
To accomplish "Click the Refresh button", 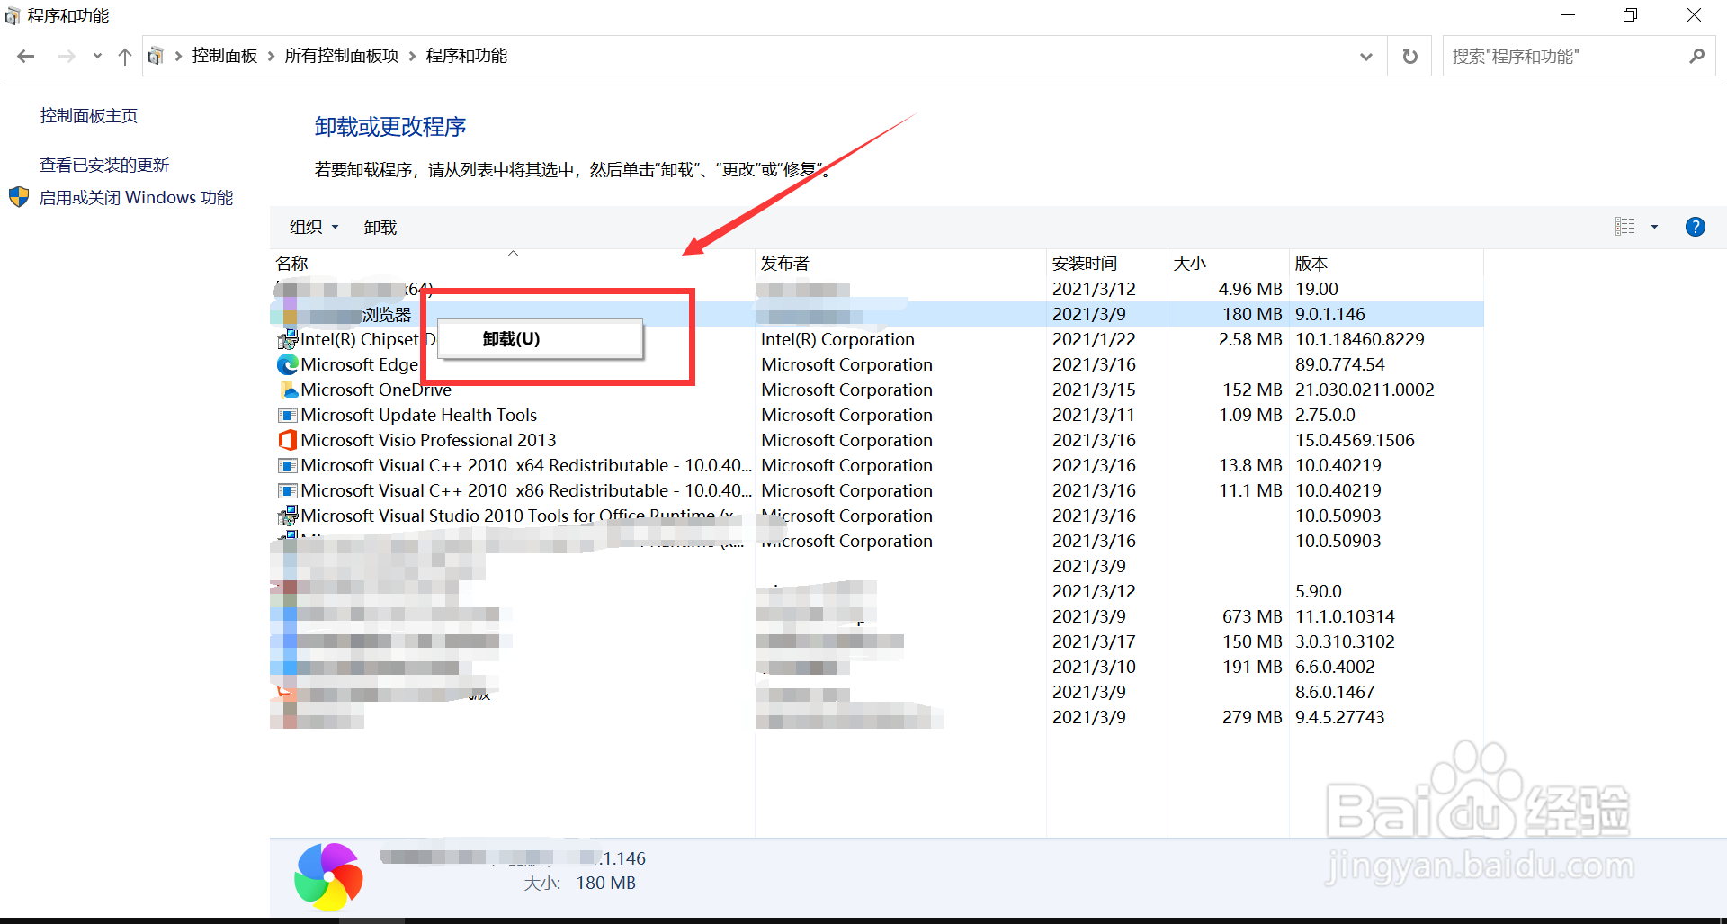I will 1409,57.
